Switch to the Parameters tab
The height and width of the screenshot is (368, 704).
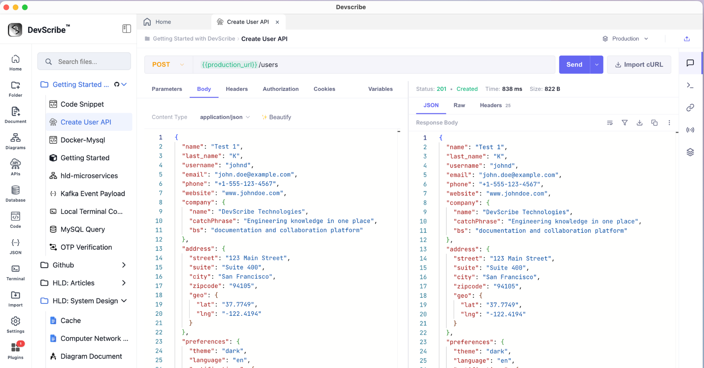point(167,89)
